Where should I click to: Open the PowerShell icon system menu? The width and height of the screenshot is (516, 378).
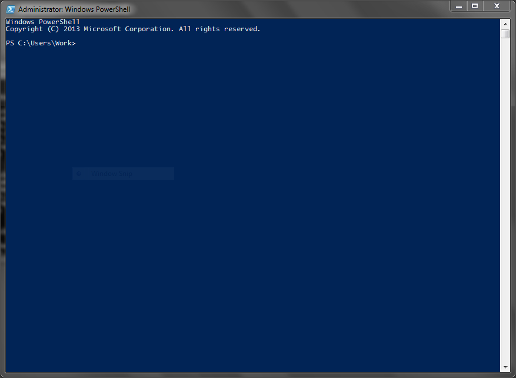[x=11, y=9]
